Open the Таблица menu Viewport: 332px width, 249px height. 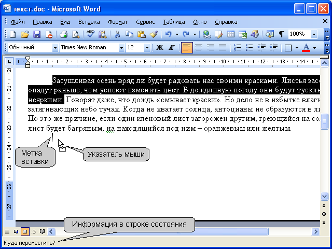tap(174, 22)
